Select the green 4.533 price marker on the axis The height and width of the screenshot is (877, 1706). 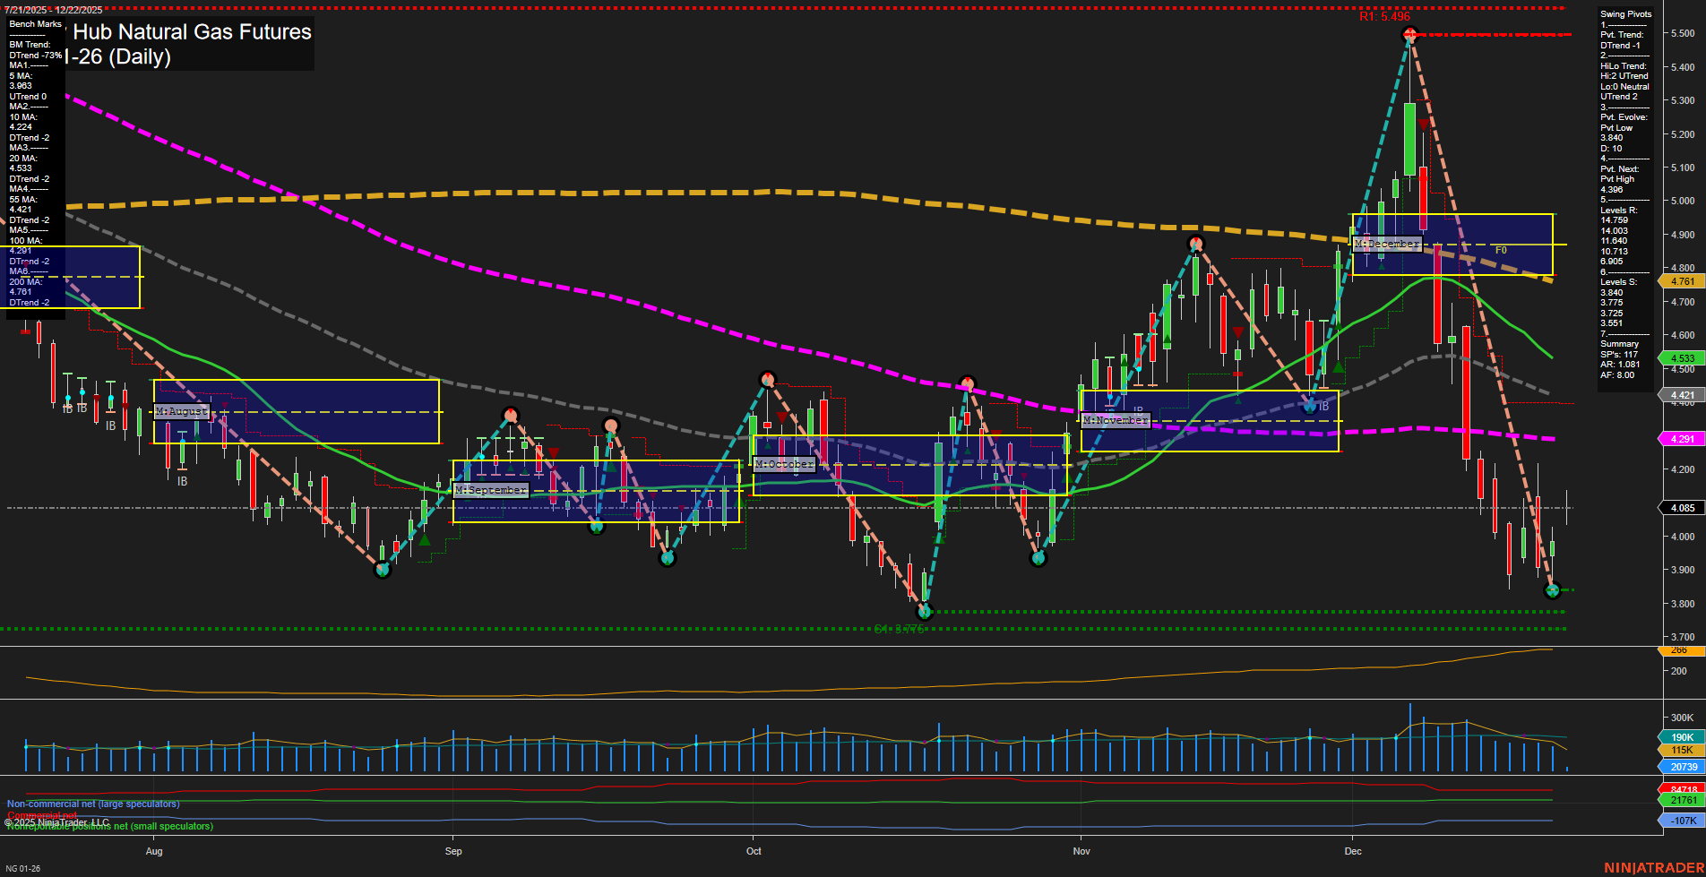1681,357
